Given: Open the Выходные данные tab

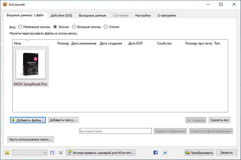Looking at the screenshot, I should click(x=93, y=15).
